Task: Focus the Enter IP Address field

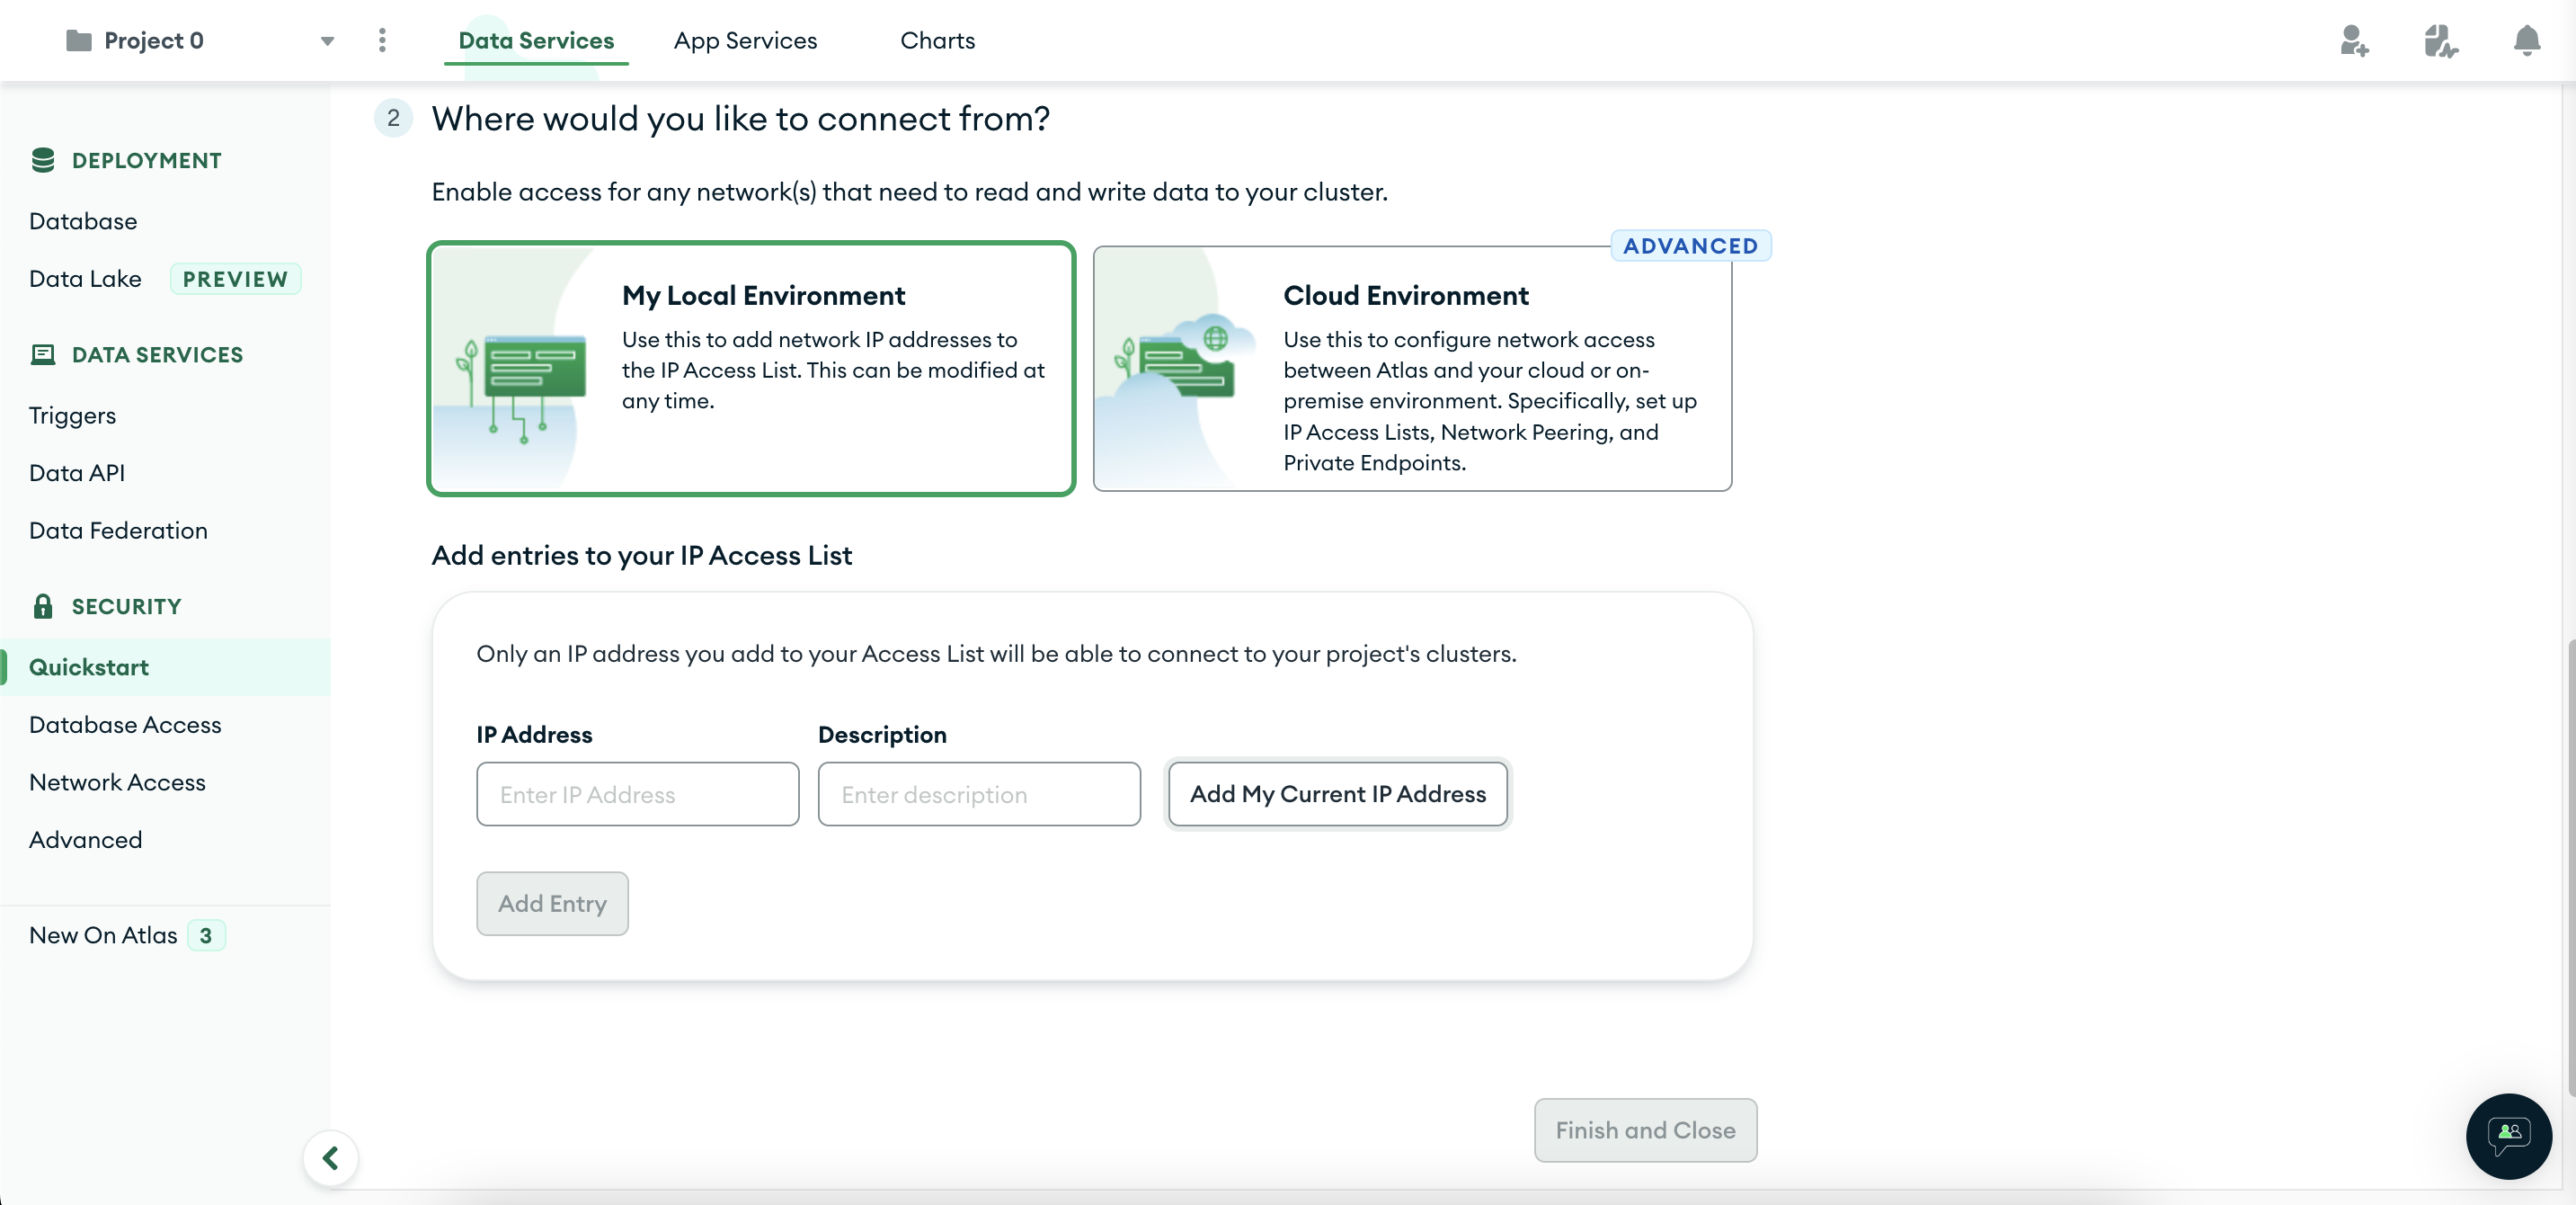Action: pos(638,794)
